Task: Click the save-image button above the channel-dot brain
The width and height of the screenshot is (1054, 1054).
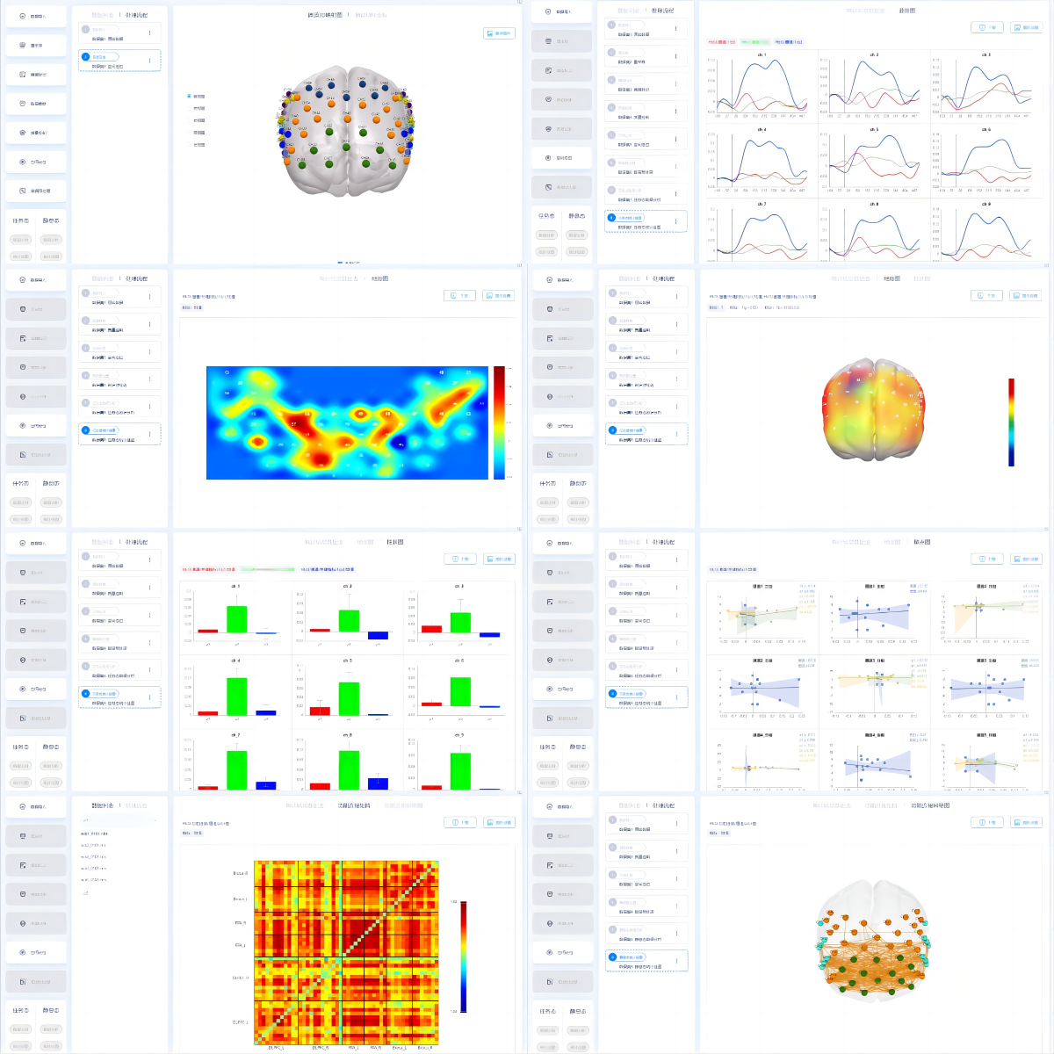Action: (x=499, y=33)
